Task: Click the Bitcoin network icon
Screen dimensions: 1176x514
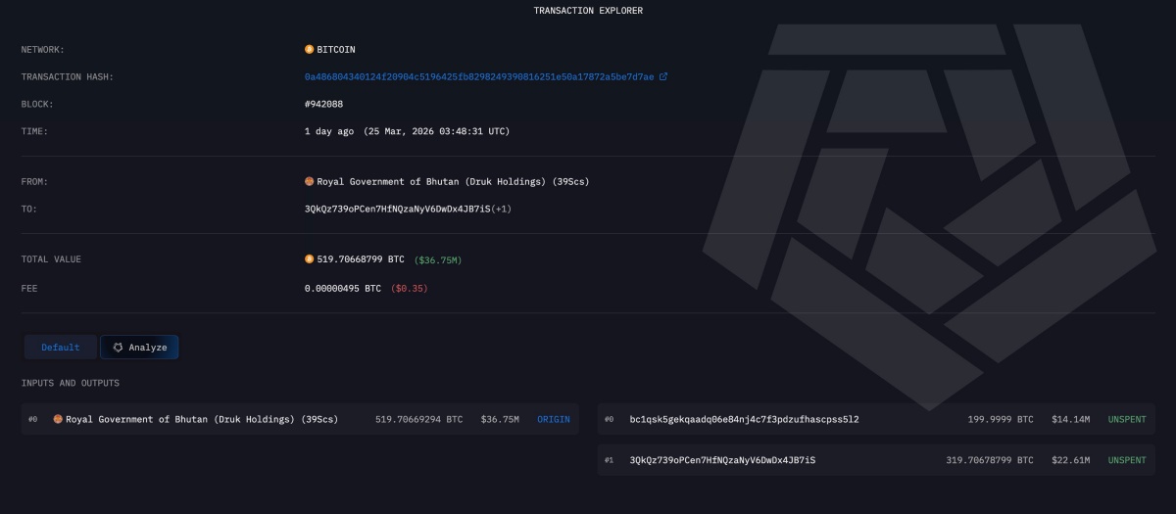Action: (x=310, y=49)
